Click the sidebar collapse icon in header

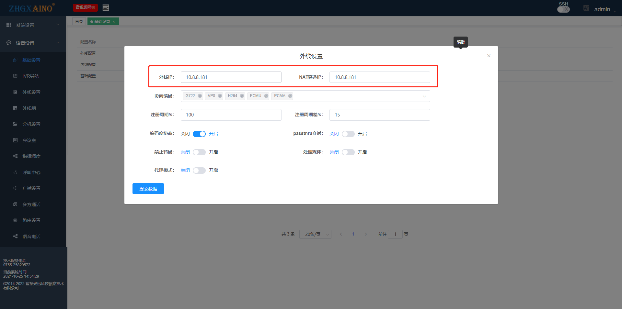pyautogui.click(x=106, y=8)
